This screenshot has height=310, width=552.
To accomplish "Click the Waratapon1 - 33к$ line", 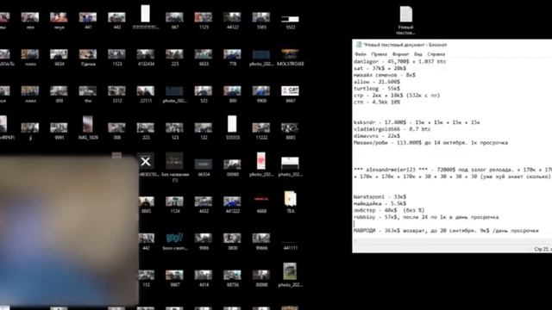I will 379,196.
